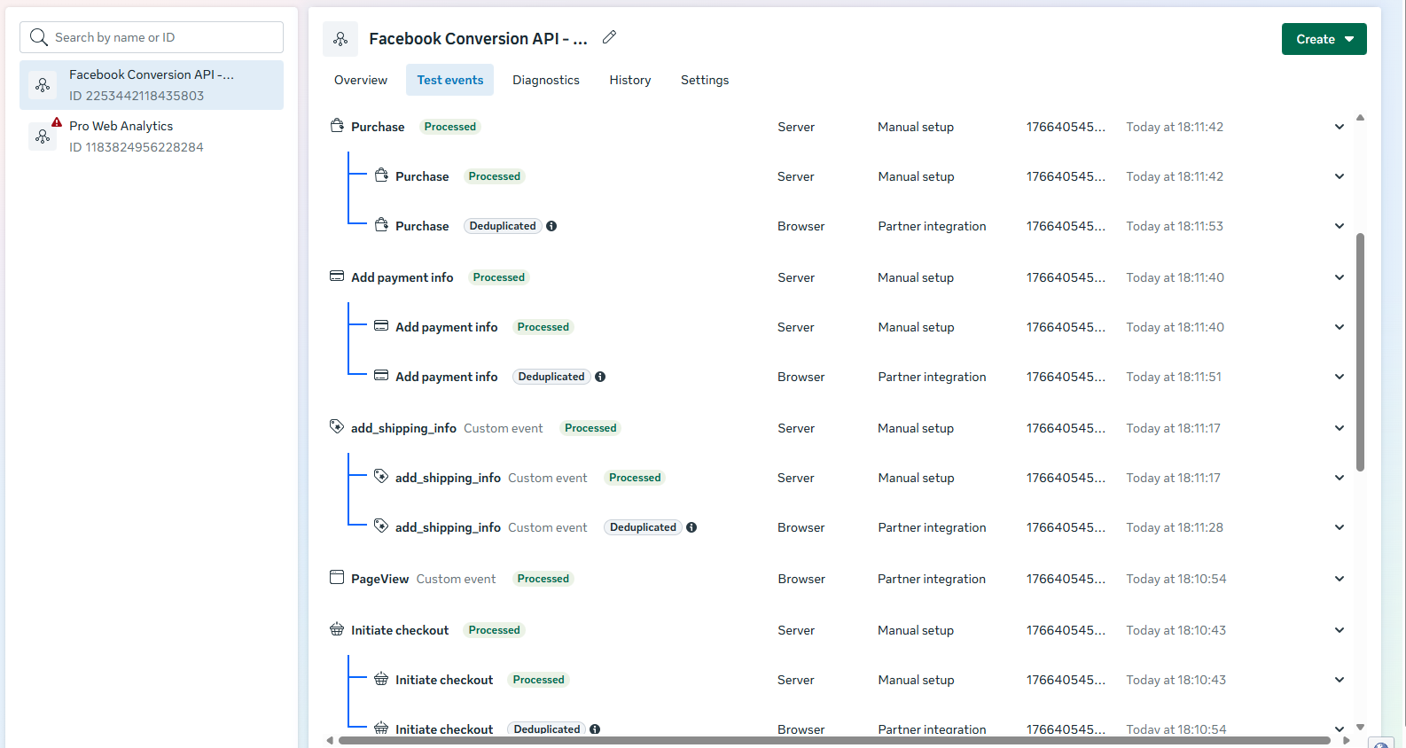Screen dimensions: 1406x748
Task: Switch to the Diagnostics tab
Action: (546, 80)
